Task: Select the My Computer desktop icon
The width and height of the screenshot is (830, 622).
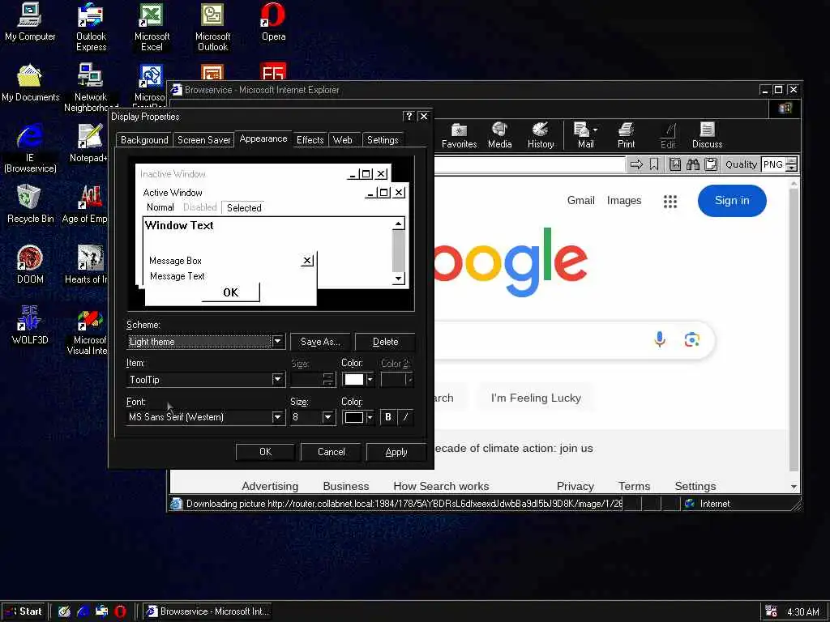Action: pos(30,22)
